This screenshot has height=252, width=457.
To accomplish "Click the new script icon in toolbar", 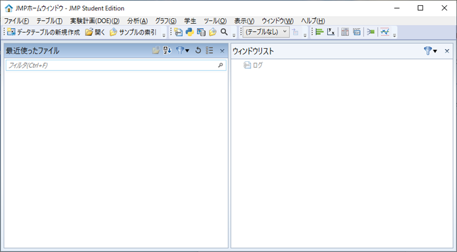I will (178, 32).
